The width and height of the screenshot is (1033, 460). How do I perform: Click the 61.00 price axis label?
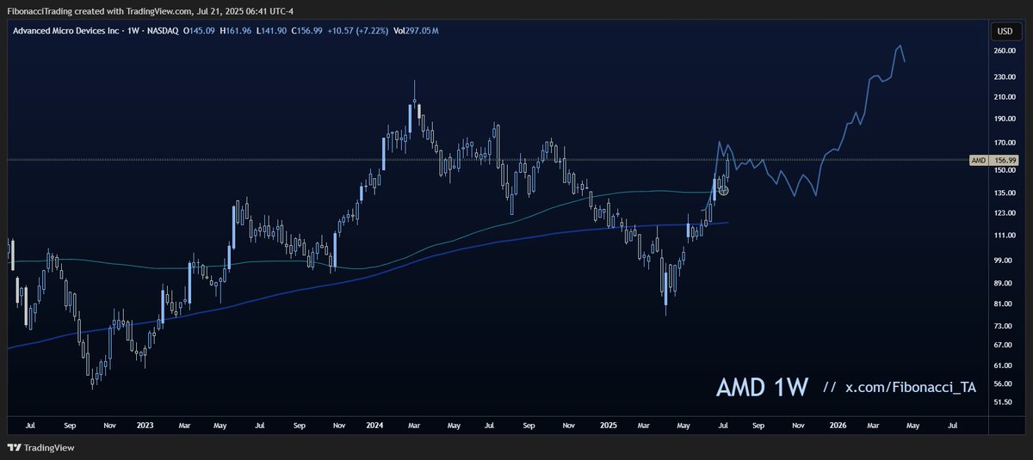tap(1004, 365)
